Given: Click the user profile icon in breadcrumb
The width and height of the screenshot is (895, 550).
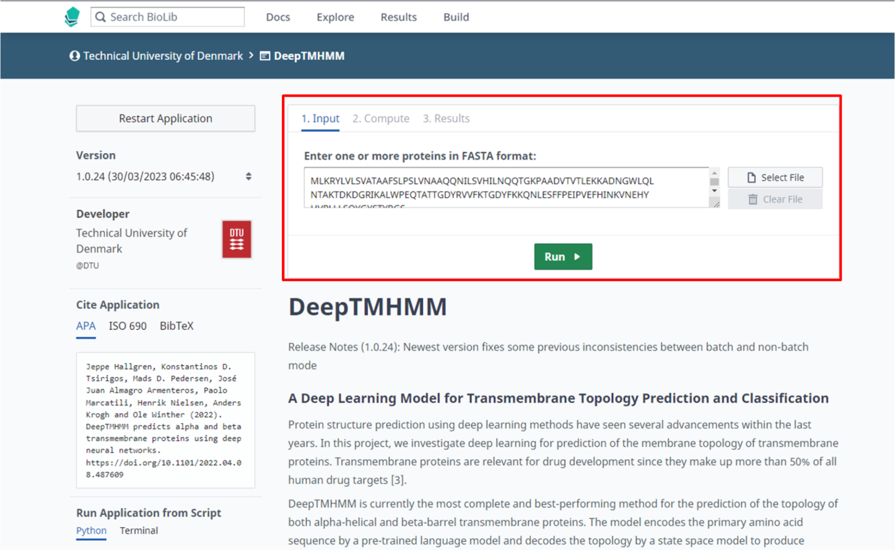Looking at the screenshot, I should pyautogui.click(x=74, y=56).
